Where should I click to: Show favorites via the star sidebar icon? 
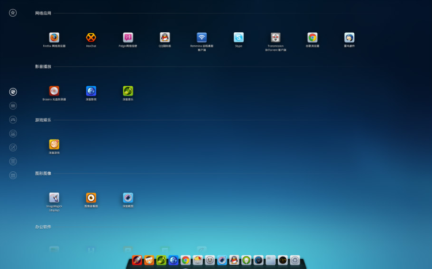point(13,13)
